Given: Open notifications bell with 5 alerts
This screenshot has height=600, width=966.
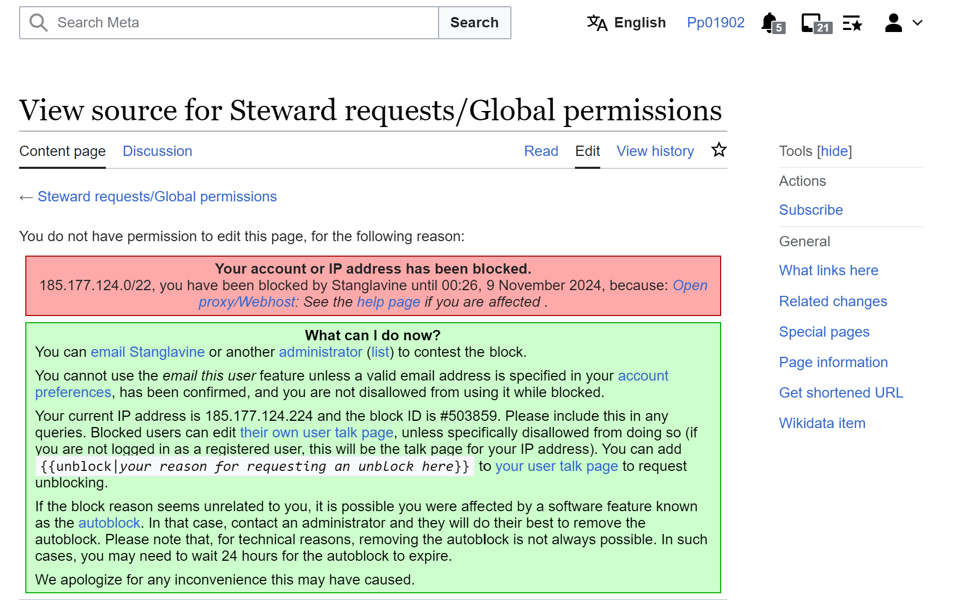Looking at the screenshot, I should 773,23.
